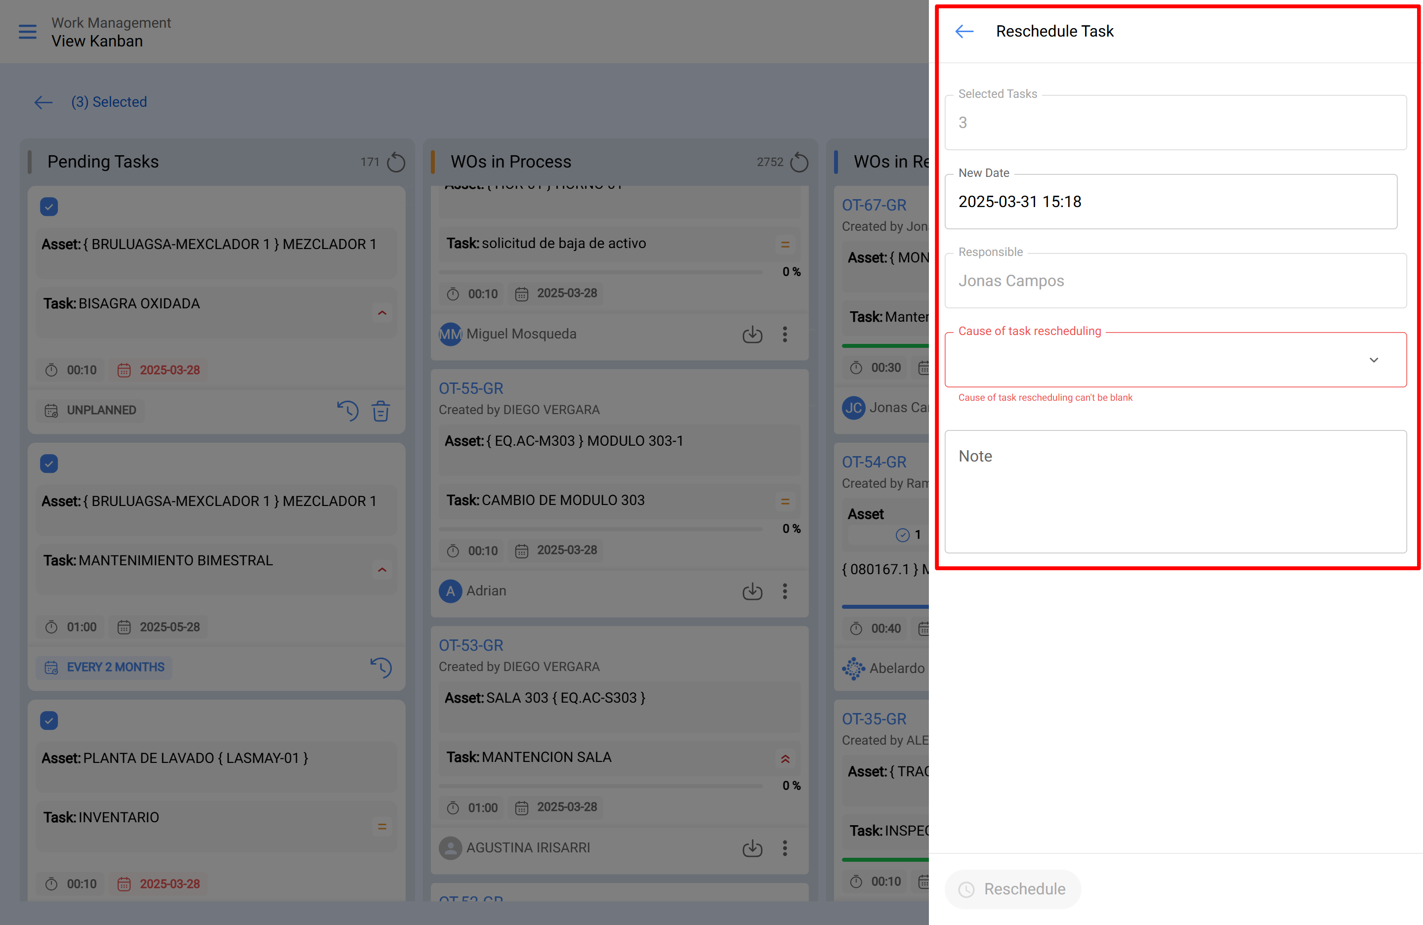Refresh the Pending Tasks column
The image size is (1423, 925).
[396, 162]
